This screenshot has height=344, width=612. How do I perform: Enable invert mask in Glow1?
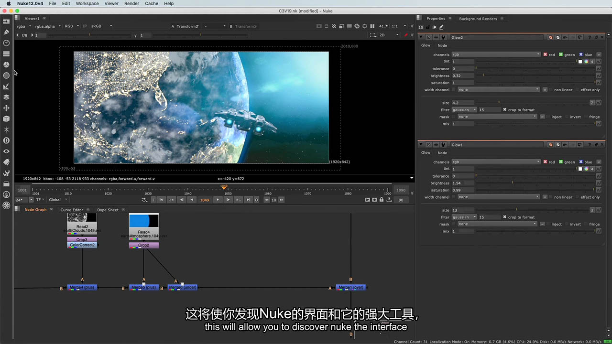567,224
